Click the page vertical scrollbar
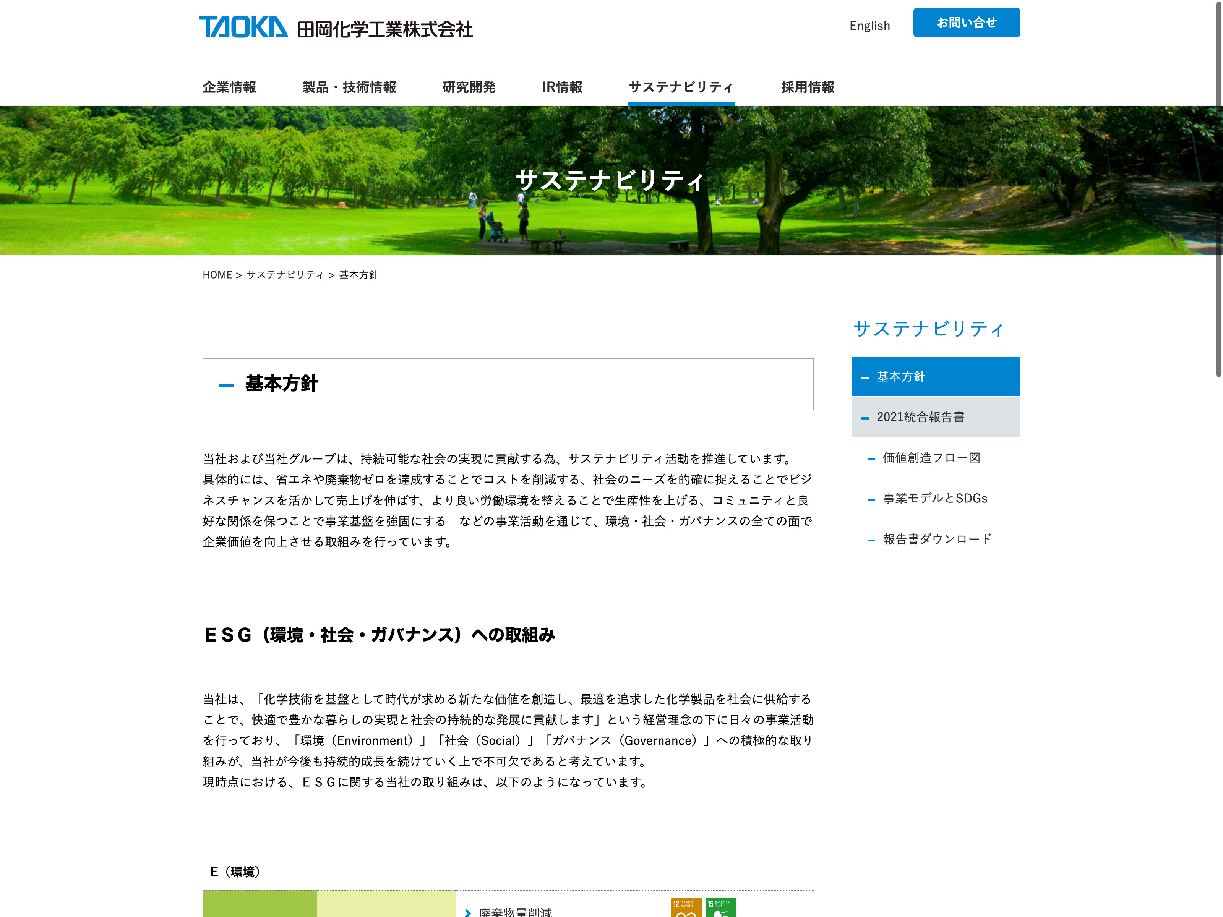Screen dimensions: 1223x917 (1218, 188)
